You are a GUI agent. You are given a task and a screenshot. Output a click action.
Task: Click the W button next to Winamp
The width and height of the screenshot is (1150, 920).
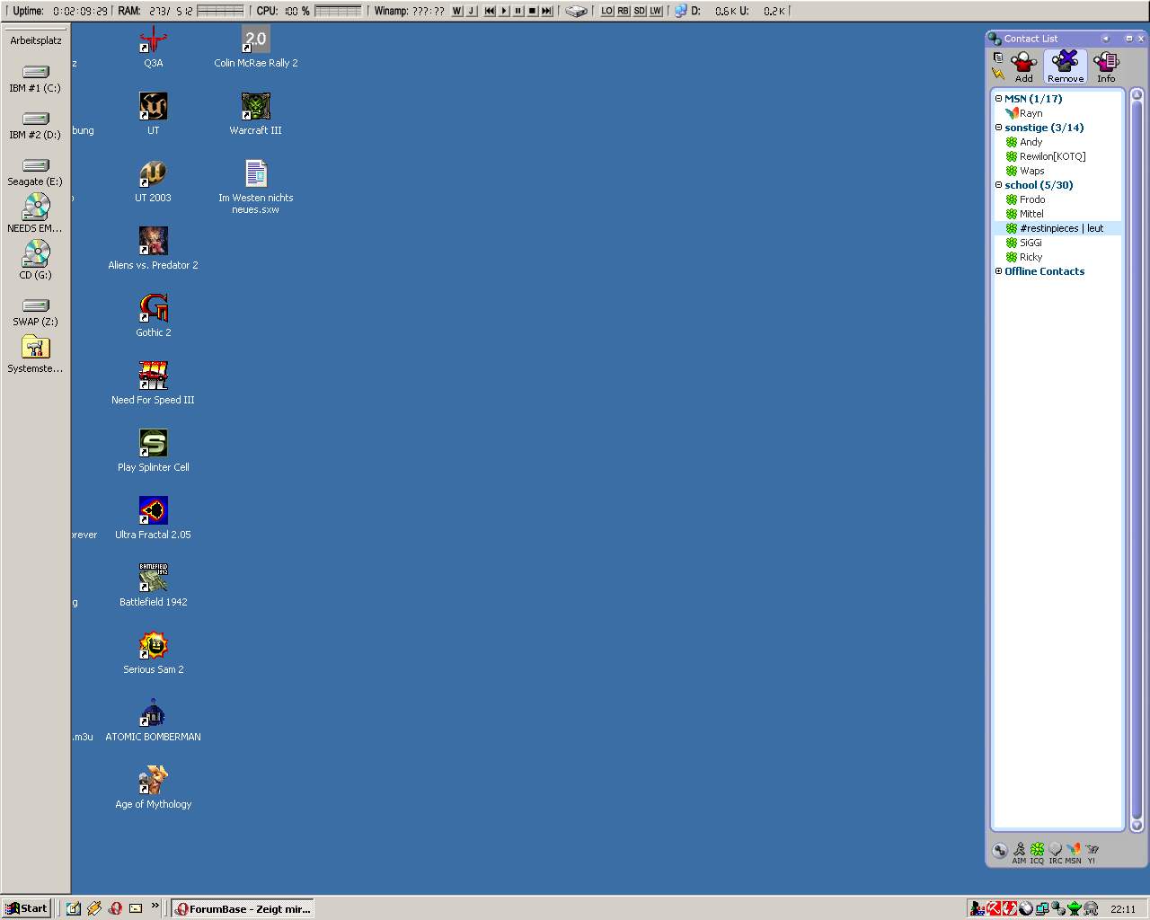click(457, 11)
